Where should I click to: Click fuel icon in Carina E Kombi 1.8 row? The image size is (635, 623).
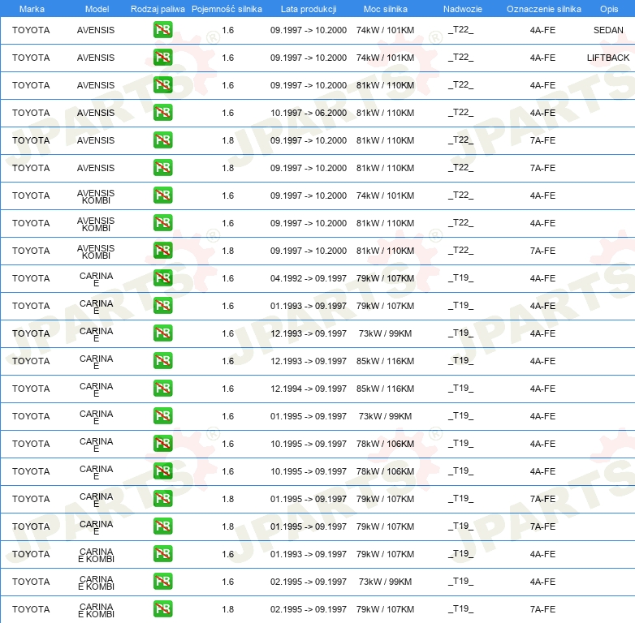pyautogui.click(x=162, y=609)
